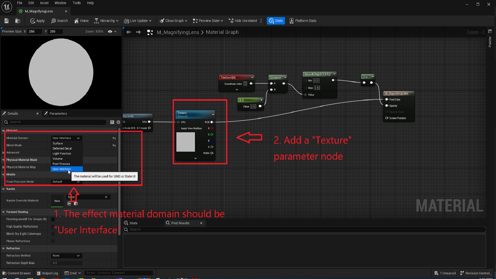Open the Window menu
This screenshot has width=496, height=279.
60,3
